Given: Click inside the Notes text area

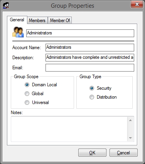Looking at the screenshot, I should (x=69, y=129).
